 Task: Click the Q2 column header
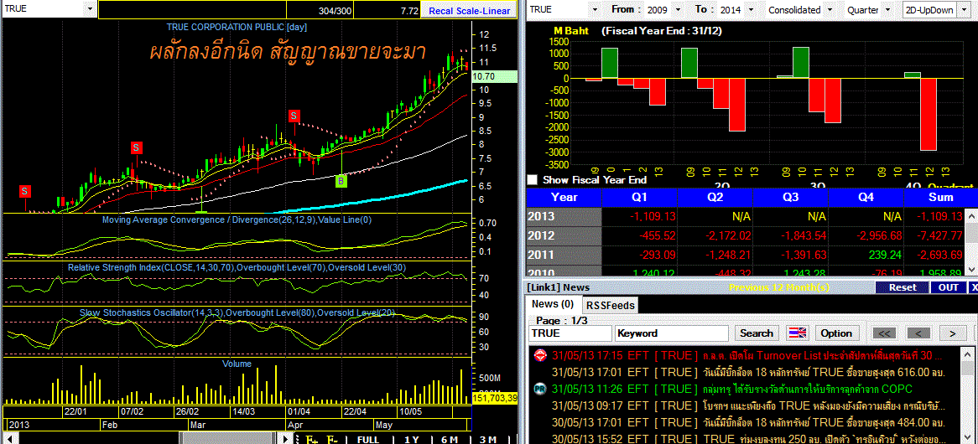tap(715, 198)
